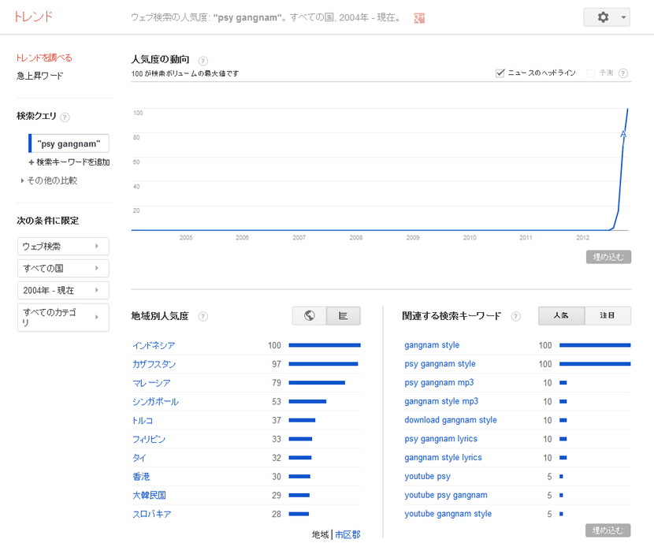Open the "youtube psy gangnam" related keyword
This screenshot has width=654, height=543.
tap(446, 495)
